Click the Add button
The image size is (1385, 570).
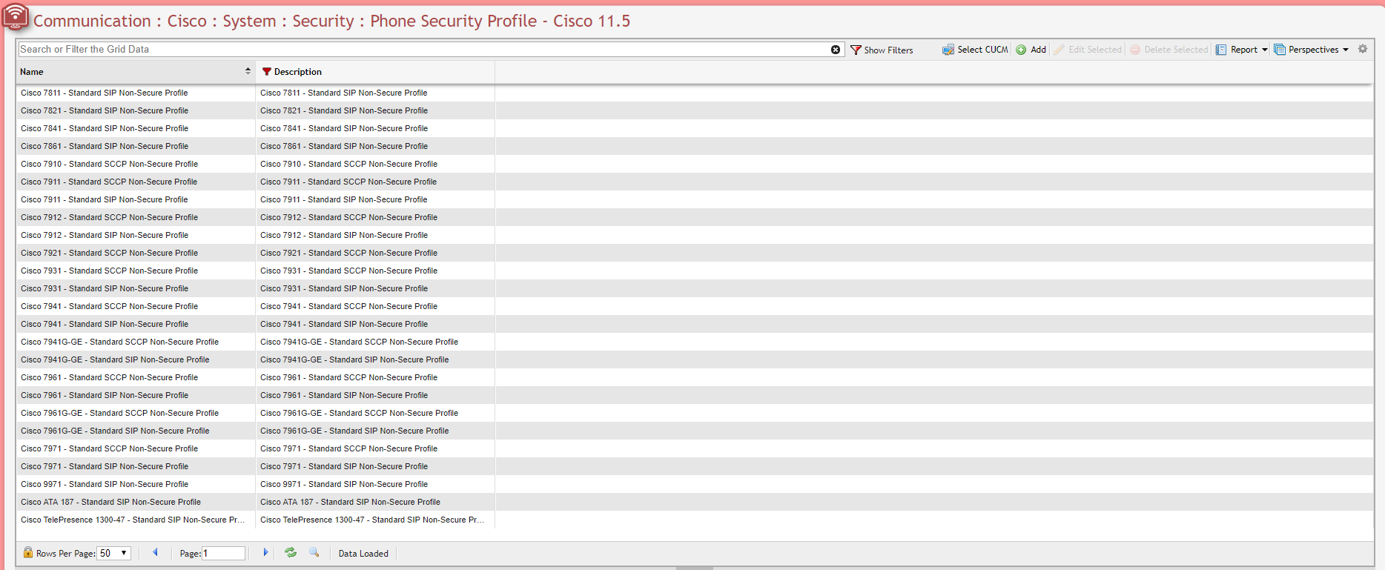pos(1031,50)
